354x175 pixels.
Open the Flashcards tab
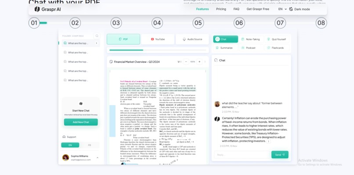[277, 48]
